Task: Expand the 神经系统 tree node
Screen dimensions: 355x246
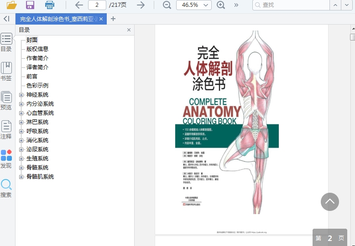Action: coord(21,95)
